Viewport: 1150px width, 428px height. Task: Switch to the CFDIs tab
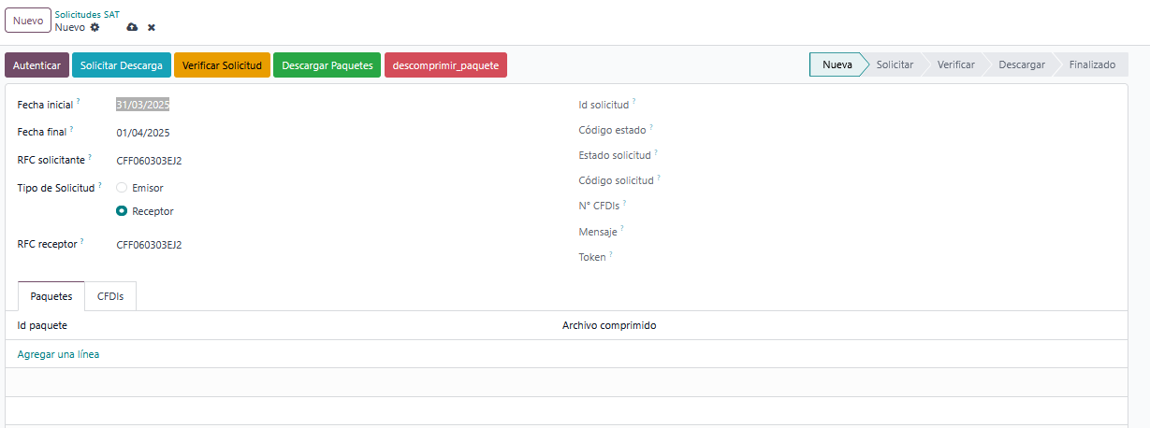point(110,296)
